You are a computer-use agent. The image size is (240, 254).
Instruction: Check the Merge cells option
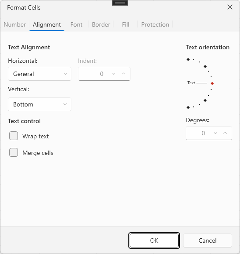coord(14,152)
